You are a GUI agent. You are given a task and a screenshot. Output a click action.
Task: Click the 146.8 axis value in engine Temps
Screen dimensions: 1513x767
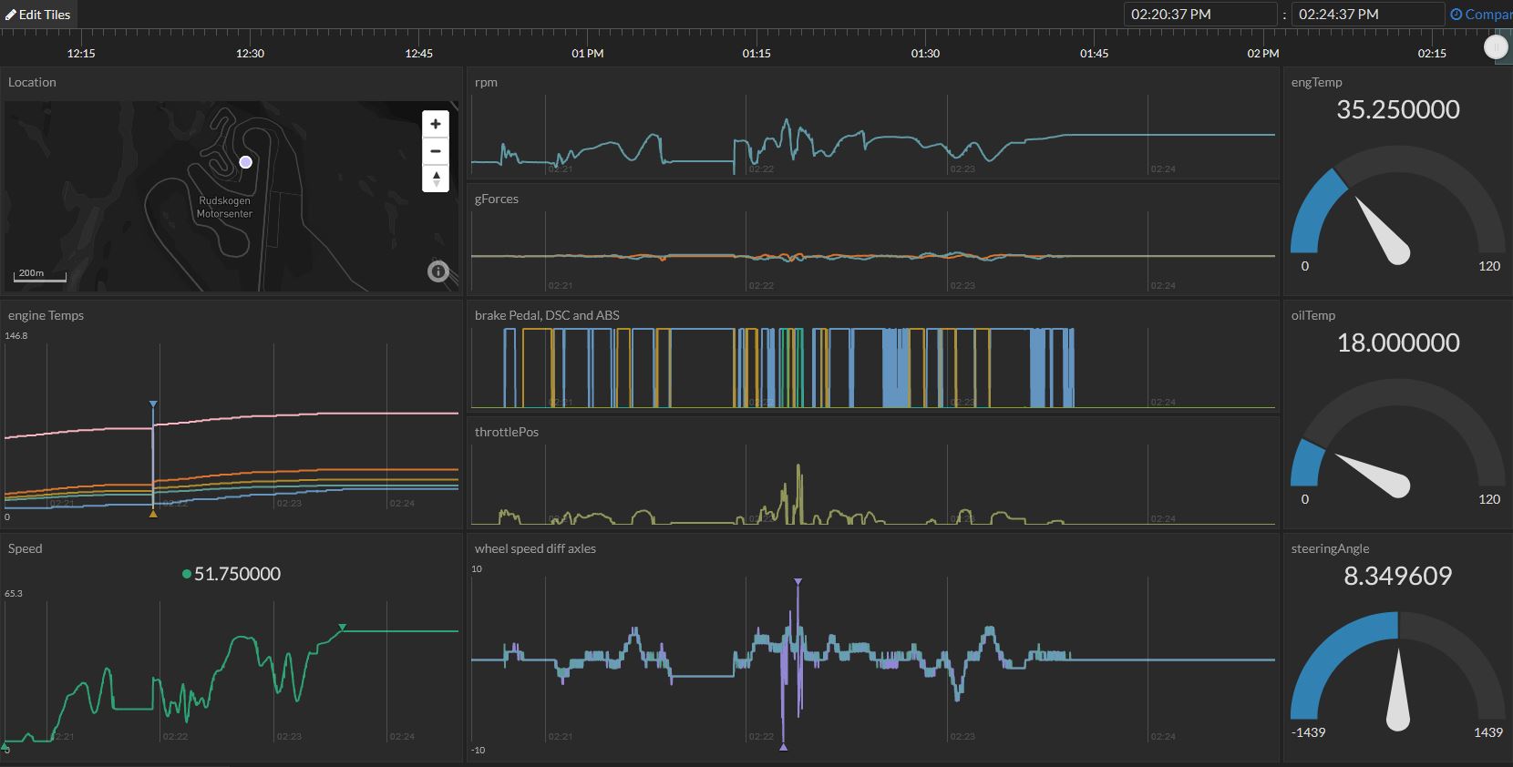pyautogui.click(x=16, y=335)
